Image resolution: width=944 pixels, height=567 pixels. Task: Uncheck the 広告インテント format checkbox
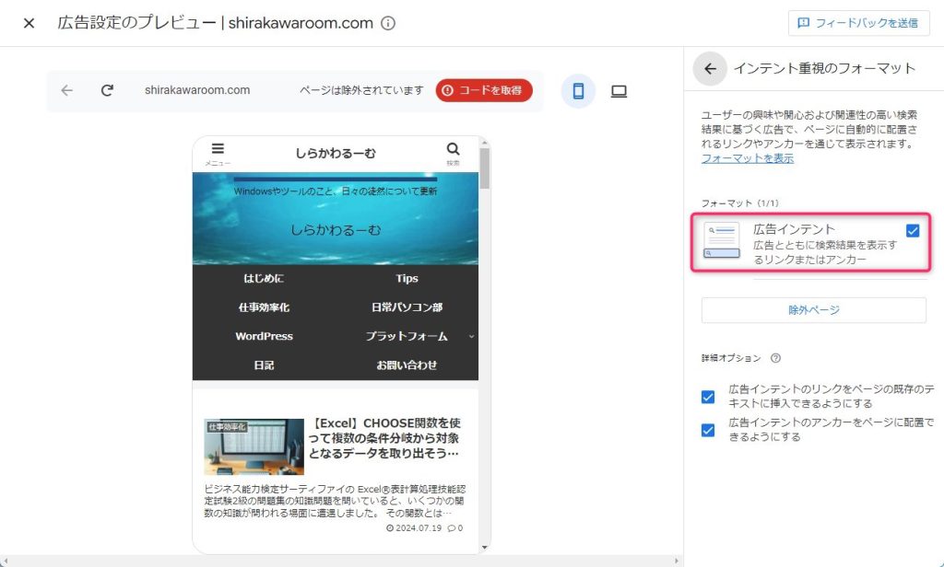pyautogui.click(x=913, y=231)
